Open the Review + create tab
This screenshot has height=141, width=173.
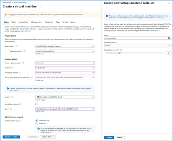point(68,22)
